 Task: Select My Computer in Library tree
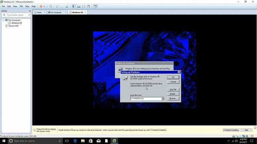click(14, 20)
